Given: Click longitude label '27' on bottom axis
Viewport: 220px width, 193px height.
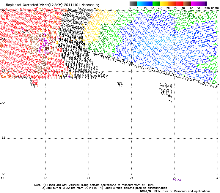Looking at the screenshot, I should click(175, 178).
